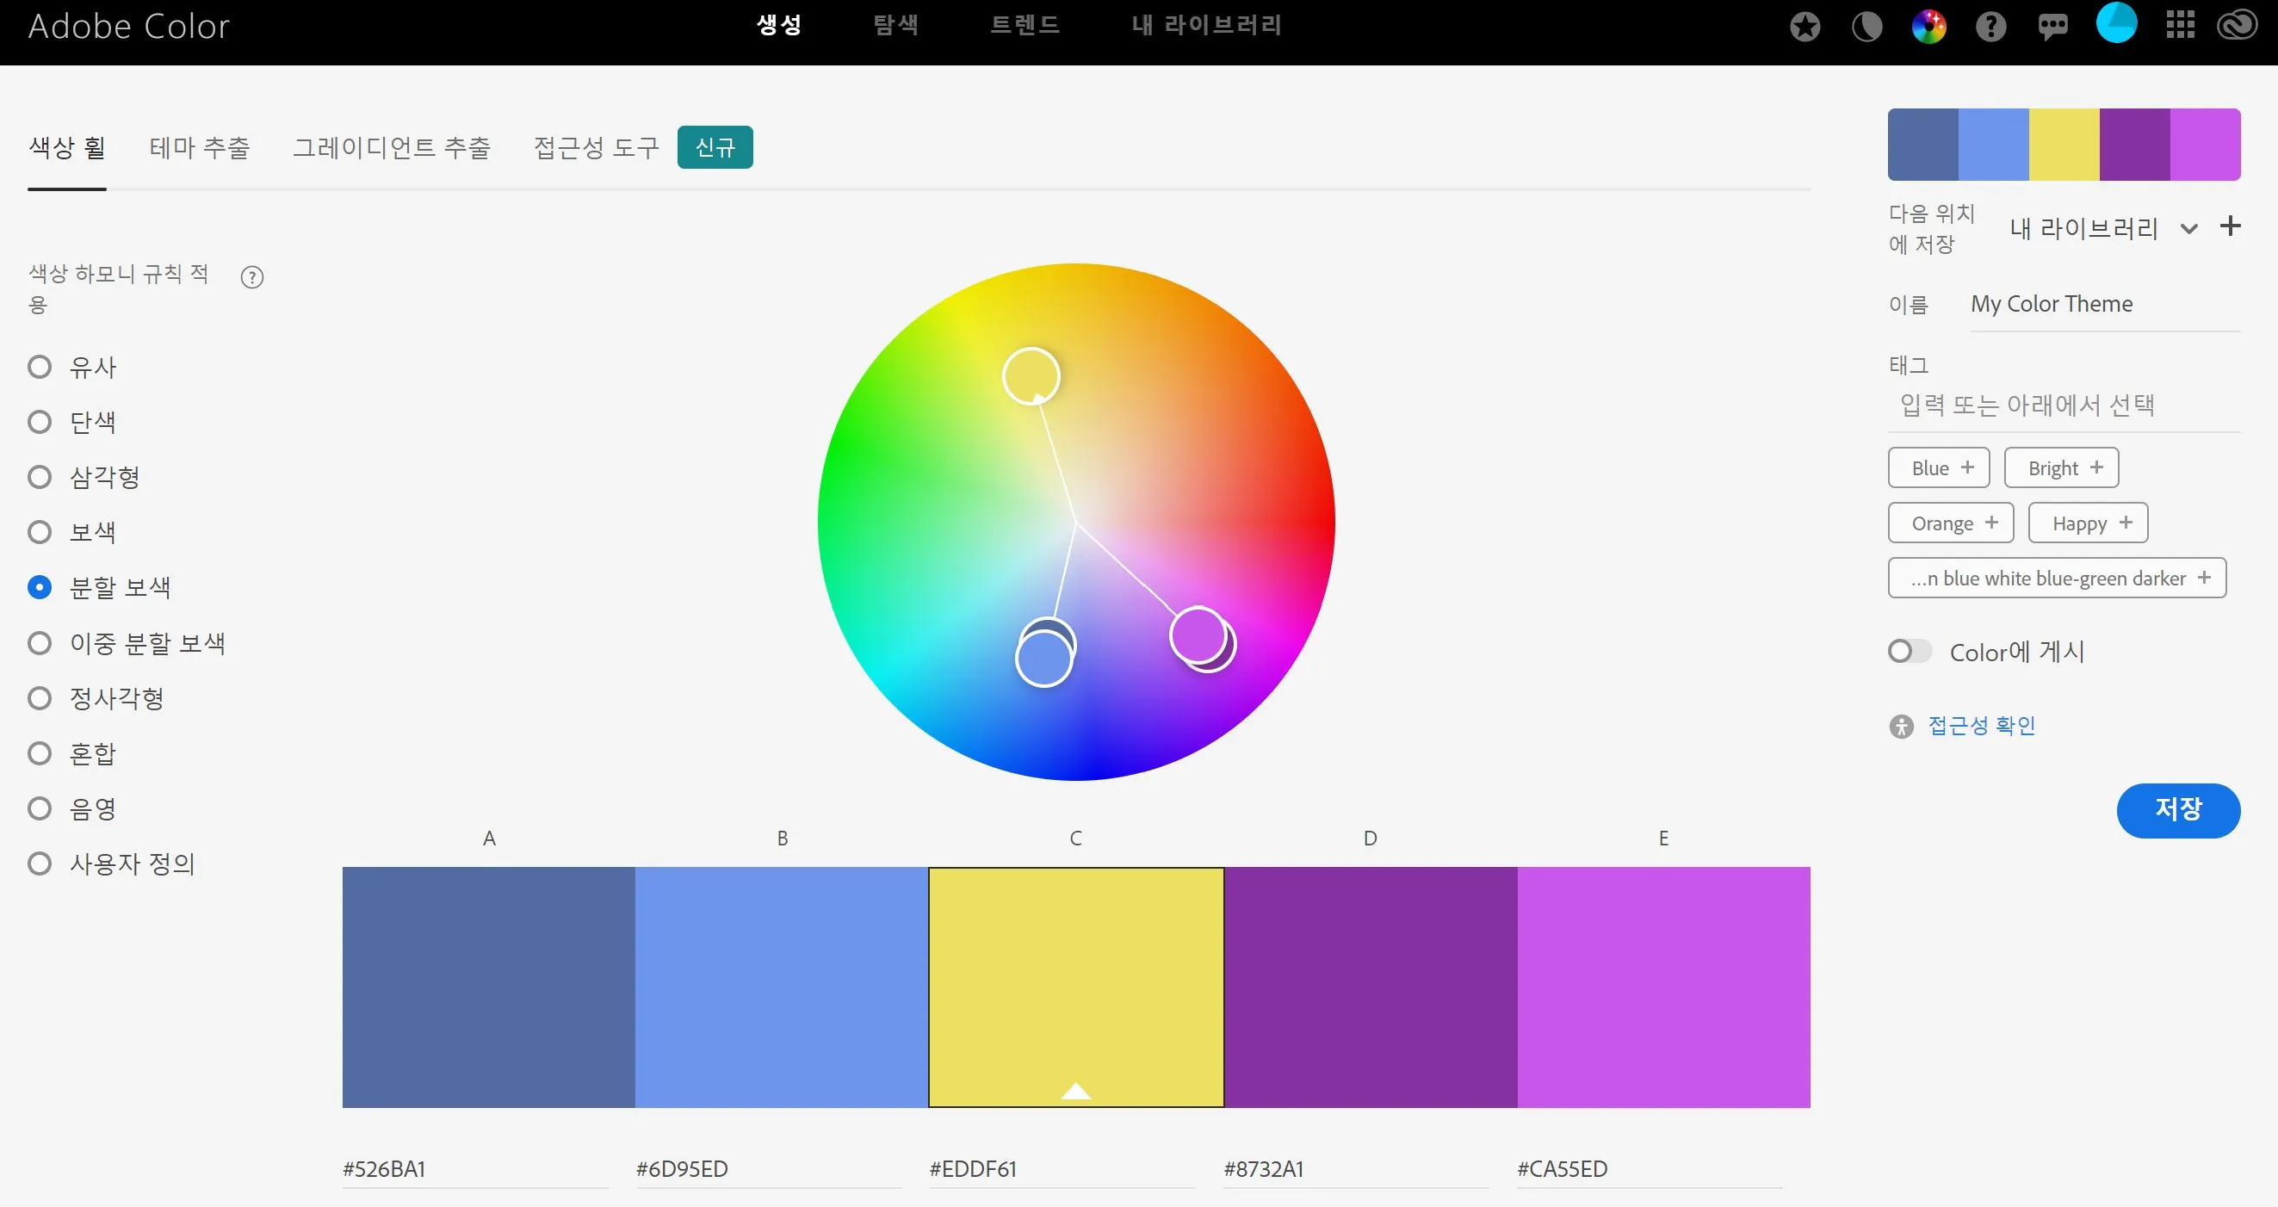Open the apps grid icon
This screenshot has height=1207, width=2278.
coord(2180,25)
